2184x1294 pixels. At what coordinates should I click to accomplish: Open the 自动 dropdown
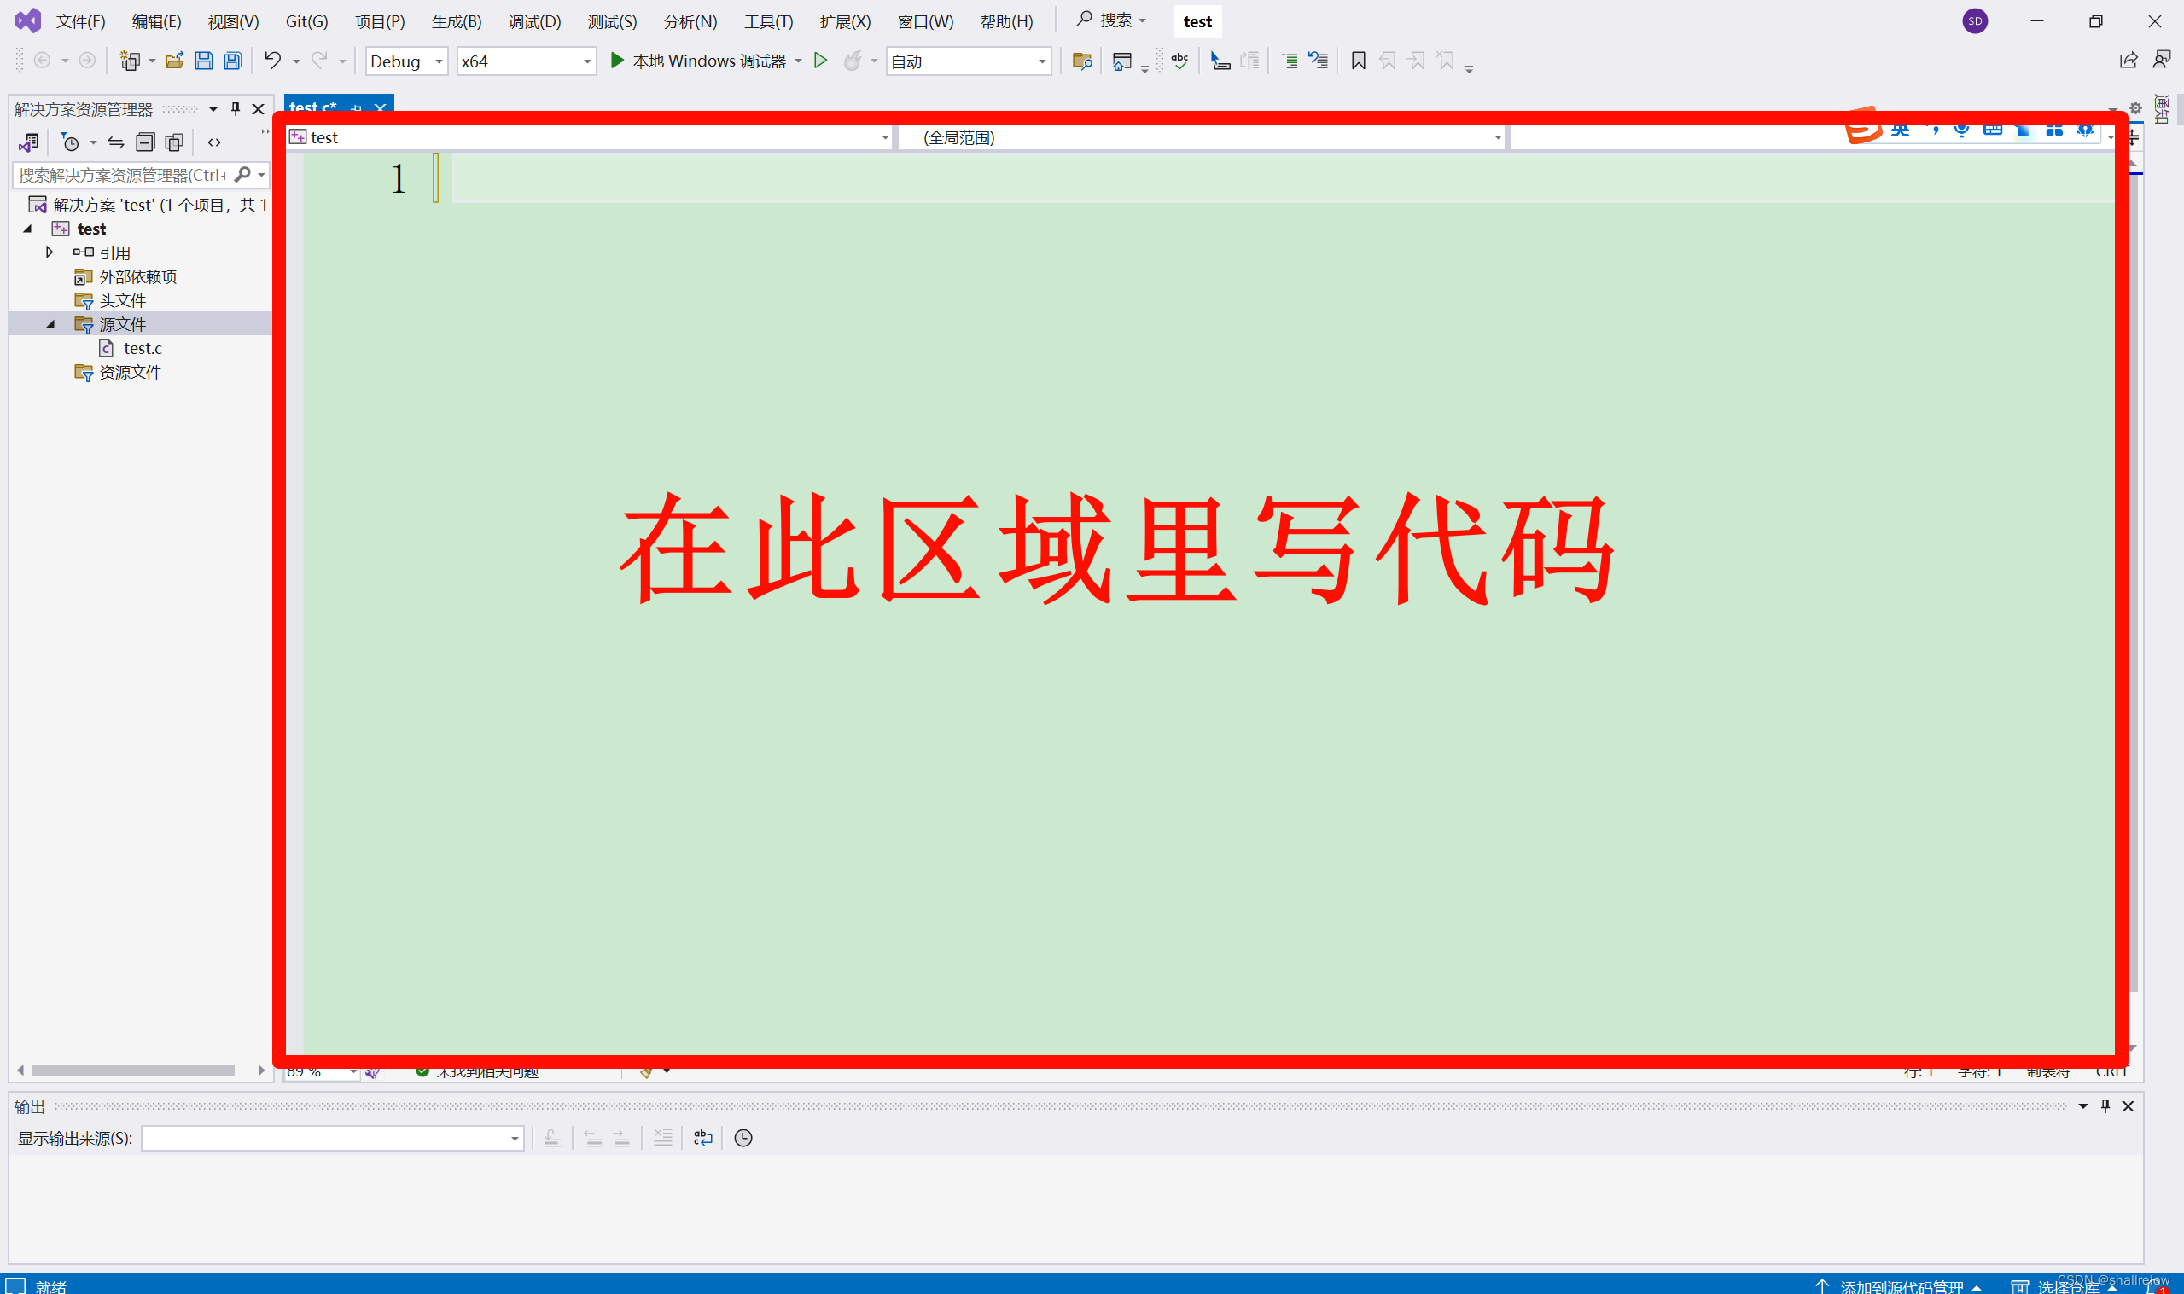pos(968,61)
